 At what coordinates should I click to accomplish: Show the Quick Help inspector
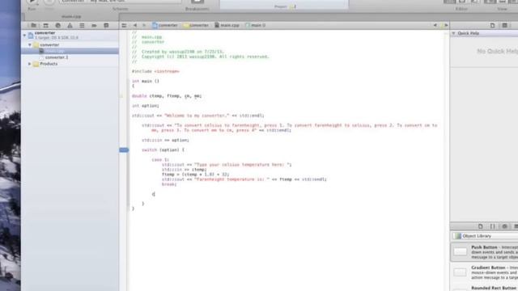pyautogui.click(x=504, y=25)
